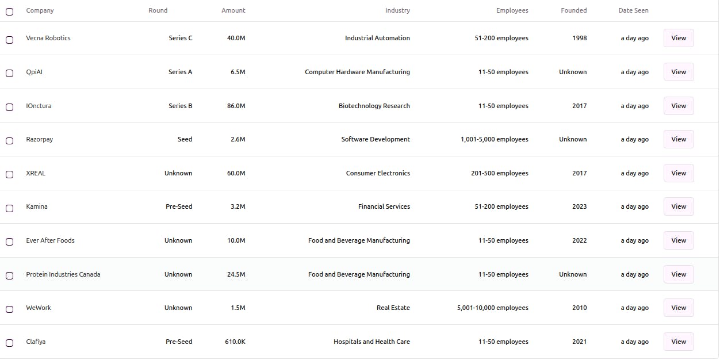720x360 pixels.
Task: Sort by Date Seen header
Action: (x=633, y=10)
